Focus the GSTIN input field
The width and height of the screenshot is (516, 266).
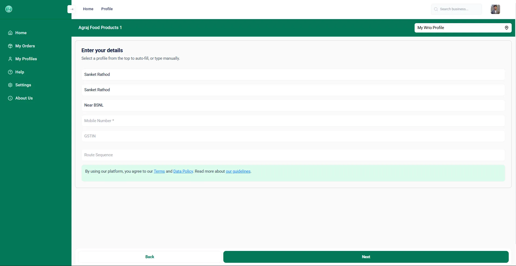pyautogui.click(x=293, y=136)
